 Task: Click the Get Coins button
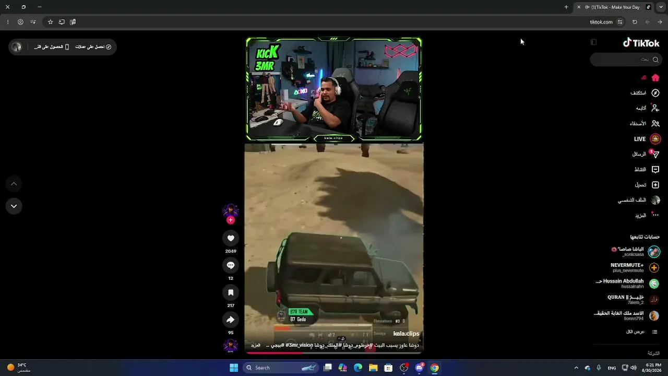click(x=93, y=47)
